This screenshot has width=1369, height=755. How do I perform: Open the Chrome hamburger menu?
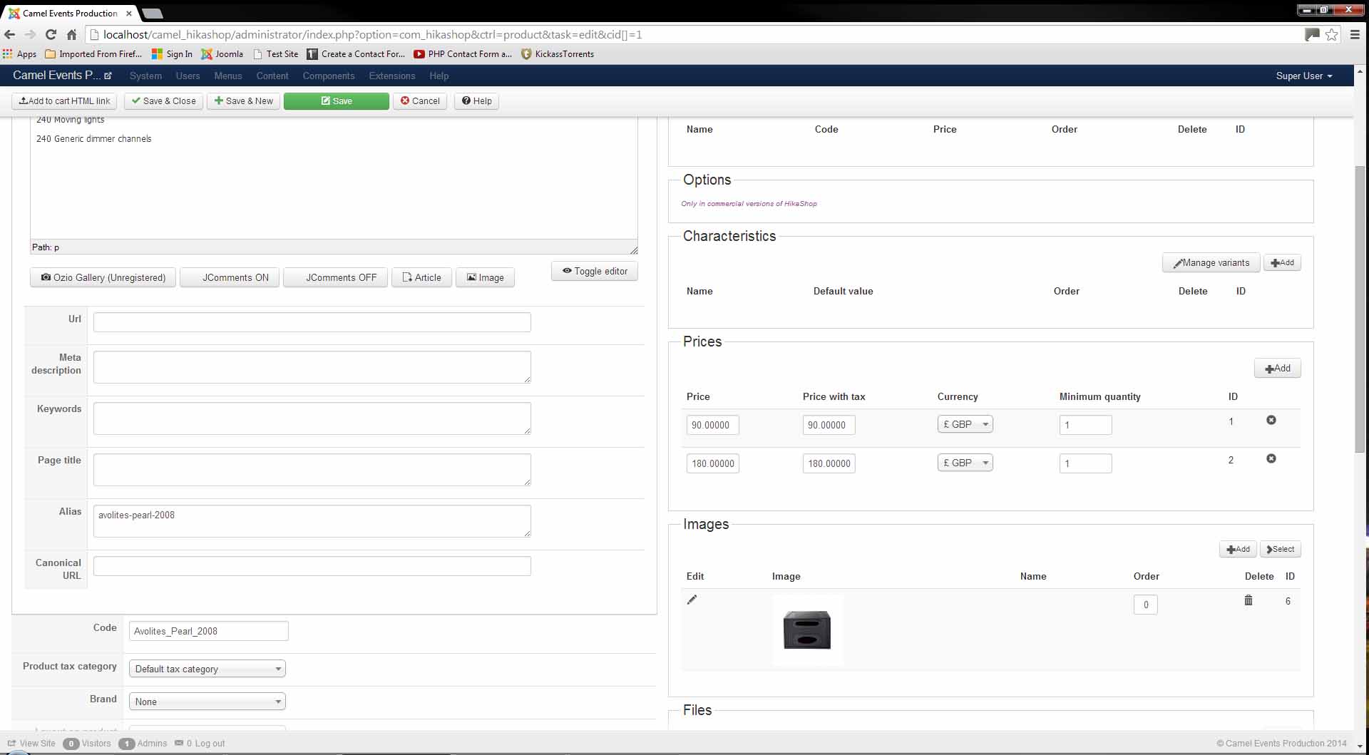coord(1355,34)
